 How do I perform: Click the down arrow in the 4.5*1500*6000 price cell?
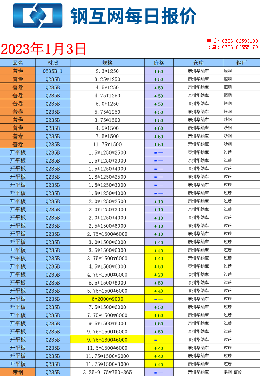[155, 266]
